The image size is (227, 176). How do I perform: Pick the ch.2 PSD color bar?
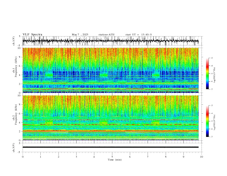pyautogui.click(x=207, y=121)
